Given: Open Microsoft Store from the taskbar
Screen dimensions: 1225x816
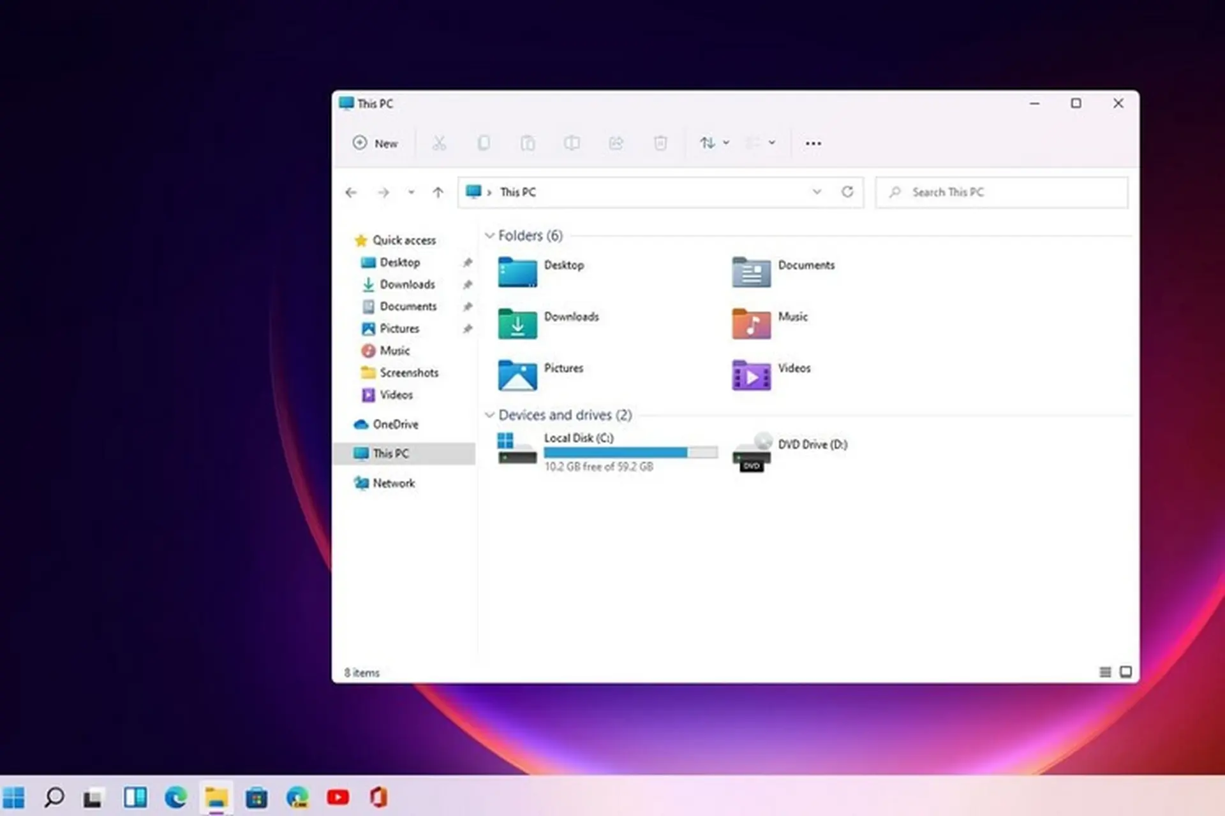Looking at the screenshot, I should click(256, 798).
